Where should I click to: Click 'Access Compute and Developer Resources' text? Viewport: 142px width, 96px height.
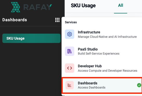click(x=107, y=71)
